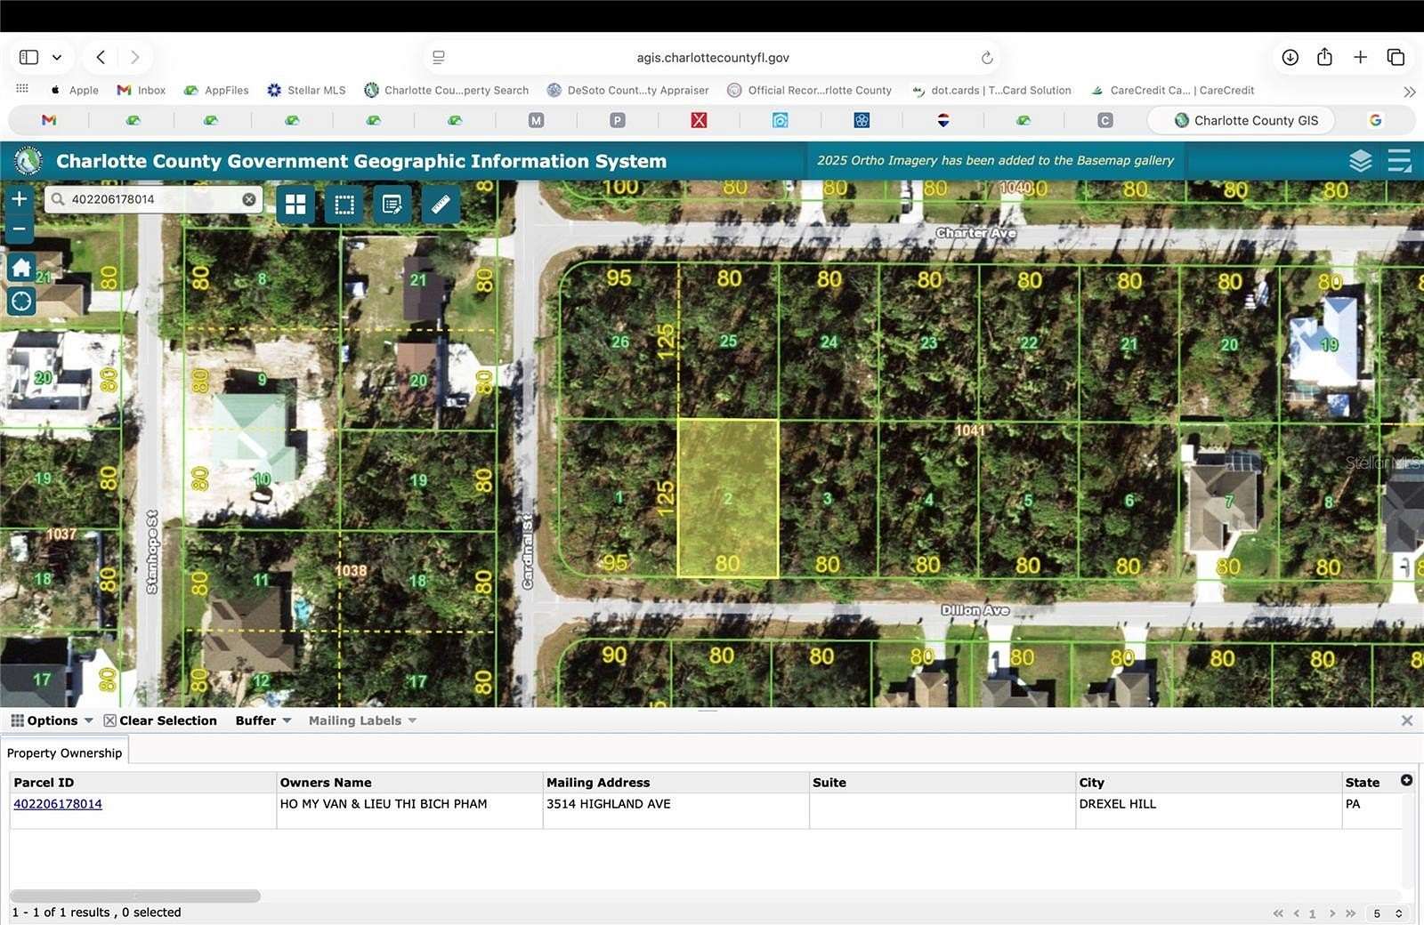Switch to Property Ownership tab
The image size is (1424, 925).
[x=65, y=752]
